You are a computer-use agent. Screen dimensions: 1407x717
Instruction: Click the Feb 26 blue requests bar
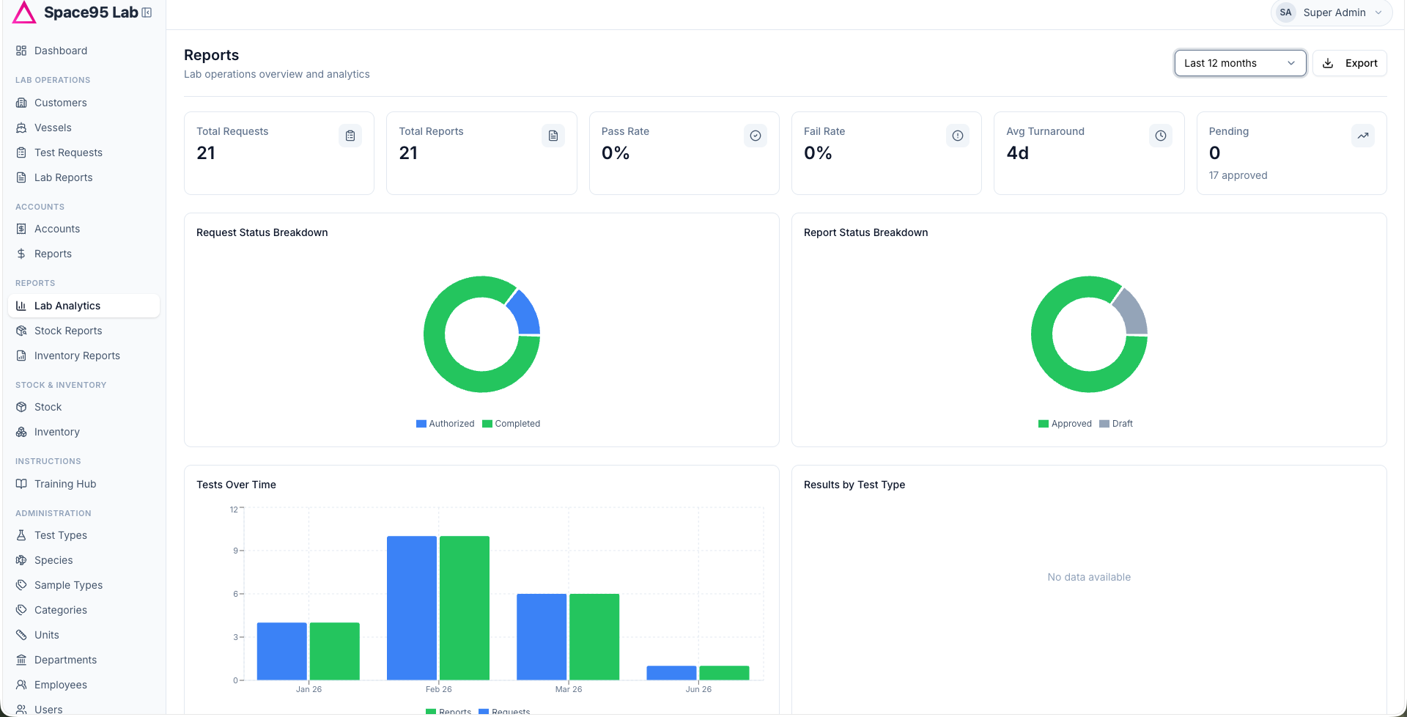pos(412,608)
